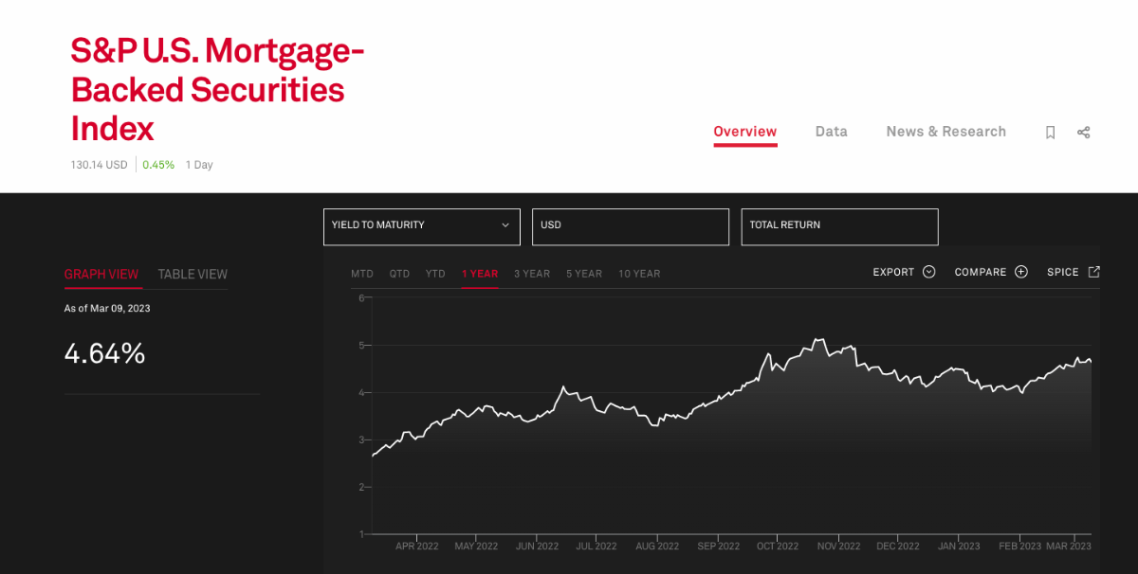Select the YTD time range
The height and width of the screenshot is (574, 1138).
435,274
